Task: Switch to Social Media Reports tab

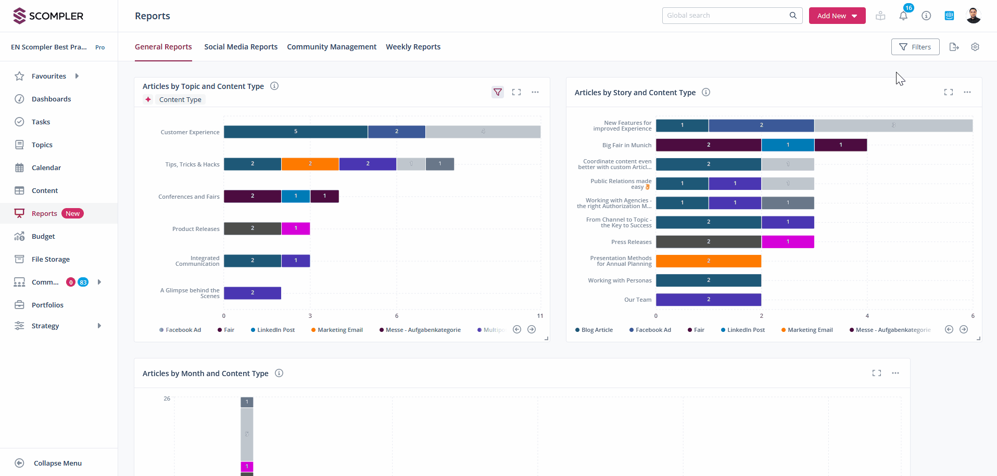Action: click(241, 47)
